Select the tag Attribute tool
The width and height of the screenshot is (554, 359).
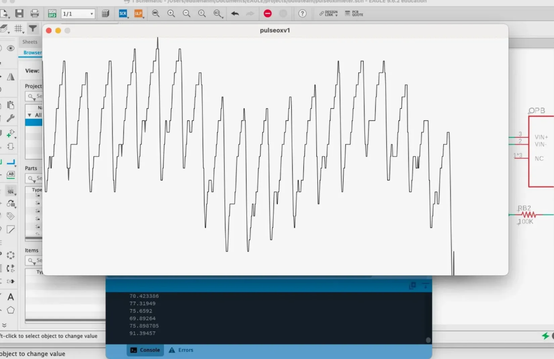(x=11, y=216)
